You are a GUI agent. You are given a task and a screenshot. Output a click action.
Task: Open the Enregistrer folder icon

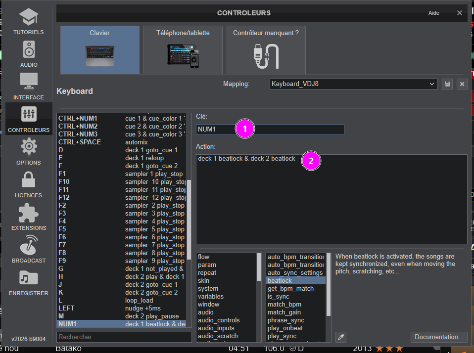click(x=28, y=278)
